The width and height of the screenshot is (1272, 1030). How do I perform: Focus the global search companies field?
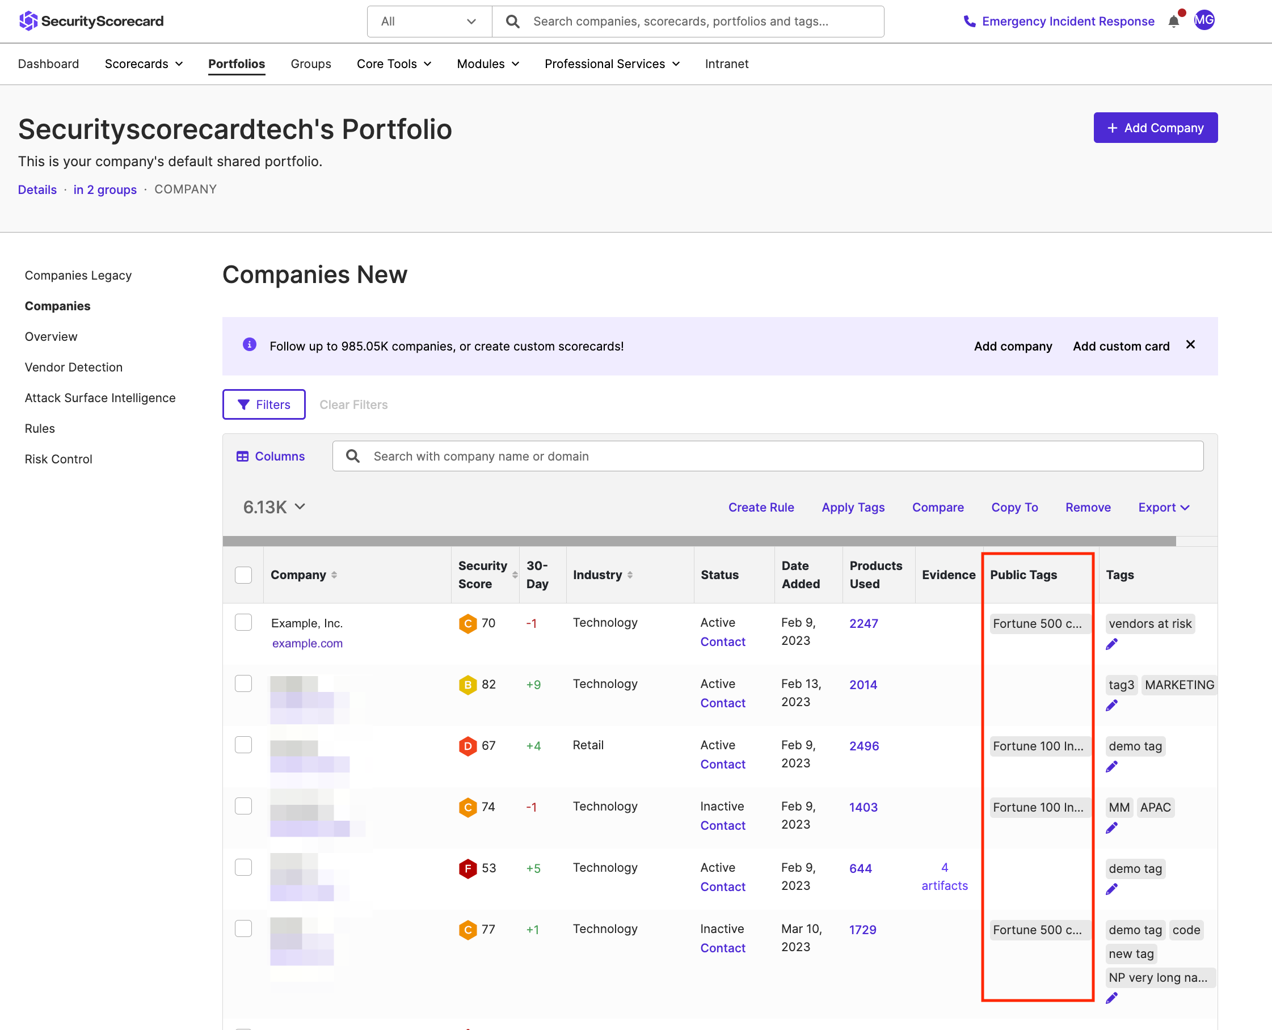688,22
